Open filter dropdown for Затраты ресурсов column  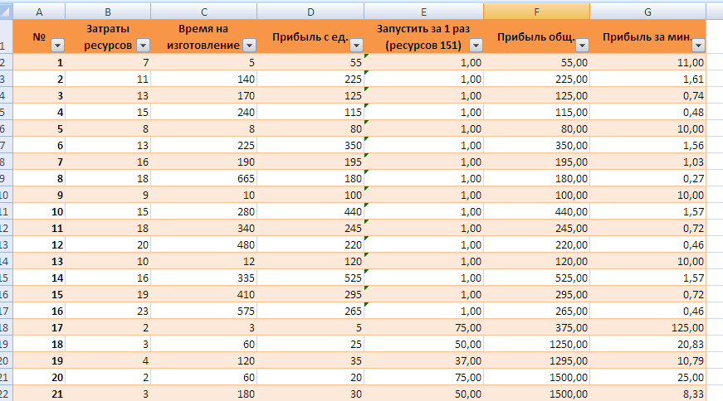[144, 45]
